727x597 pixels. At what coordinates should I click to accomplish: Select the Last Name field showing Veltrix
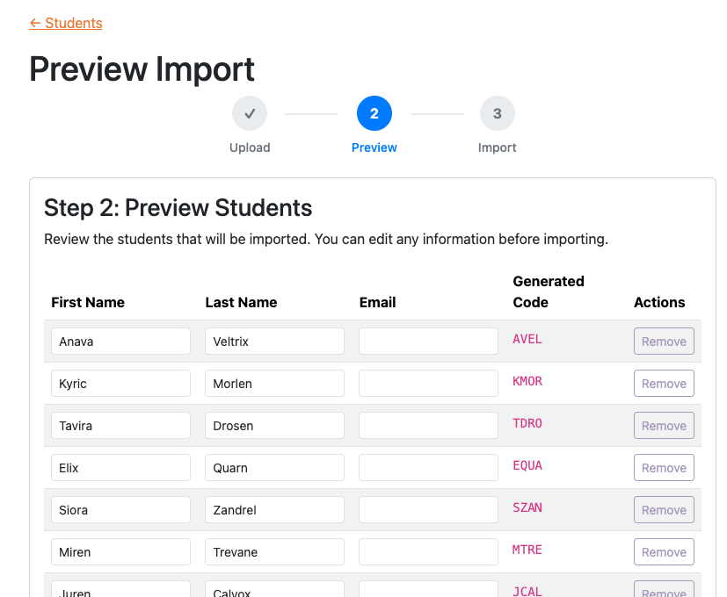[273, 341]
